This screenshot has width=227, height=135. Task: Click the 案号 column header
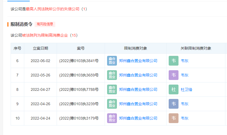tap(81, 48)
